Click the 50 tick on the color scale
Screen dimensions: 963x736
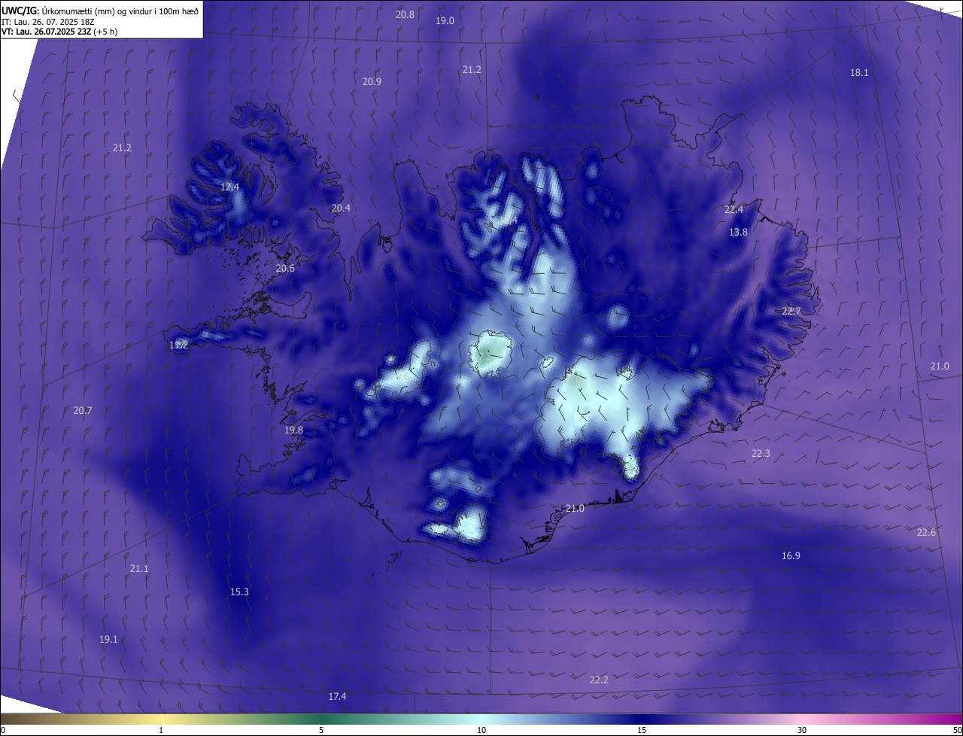pos(957,731)
